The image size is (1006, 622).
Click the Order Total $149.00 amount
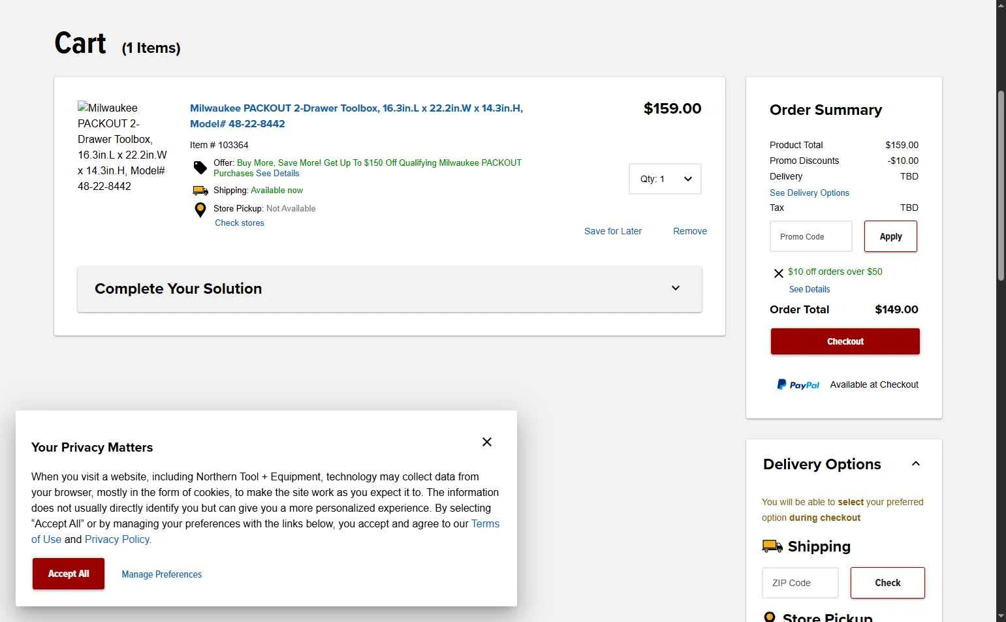coord(896,309)
